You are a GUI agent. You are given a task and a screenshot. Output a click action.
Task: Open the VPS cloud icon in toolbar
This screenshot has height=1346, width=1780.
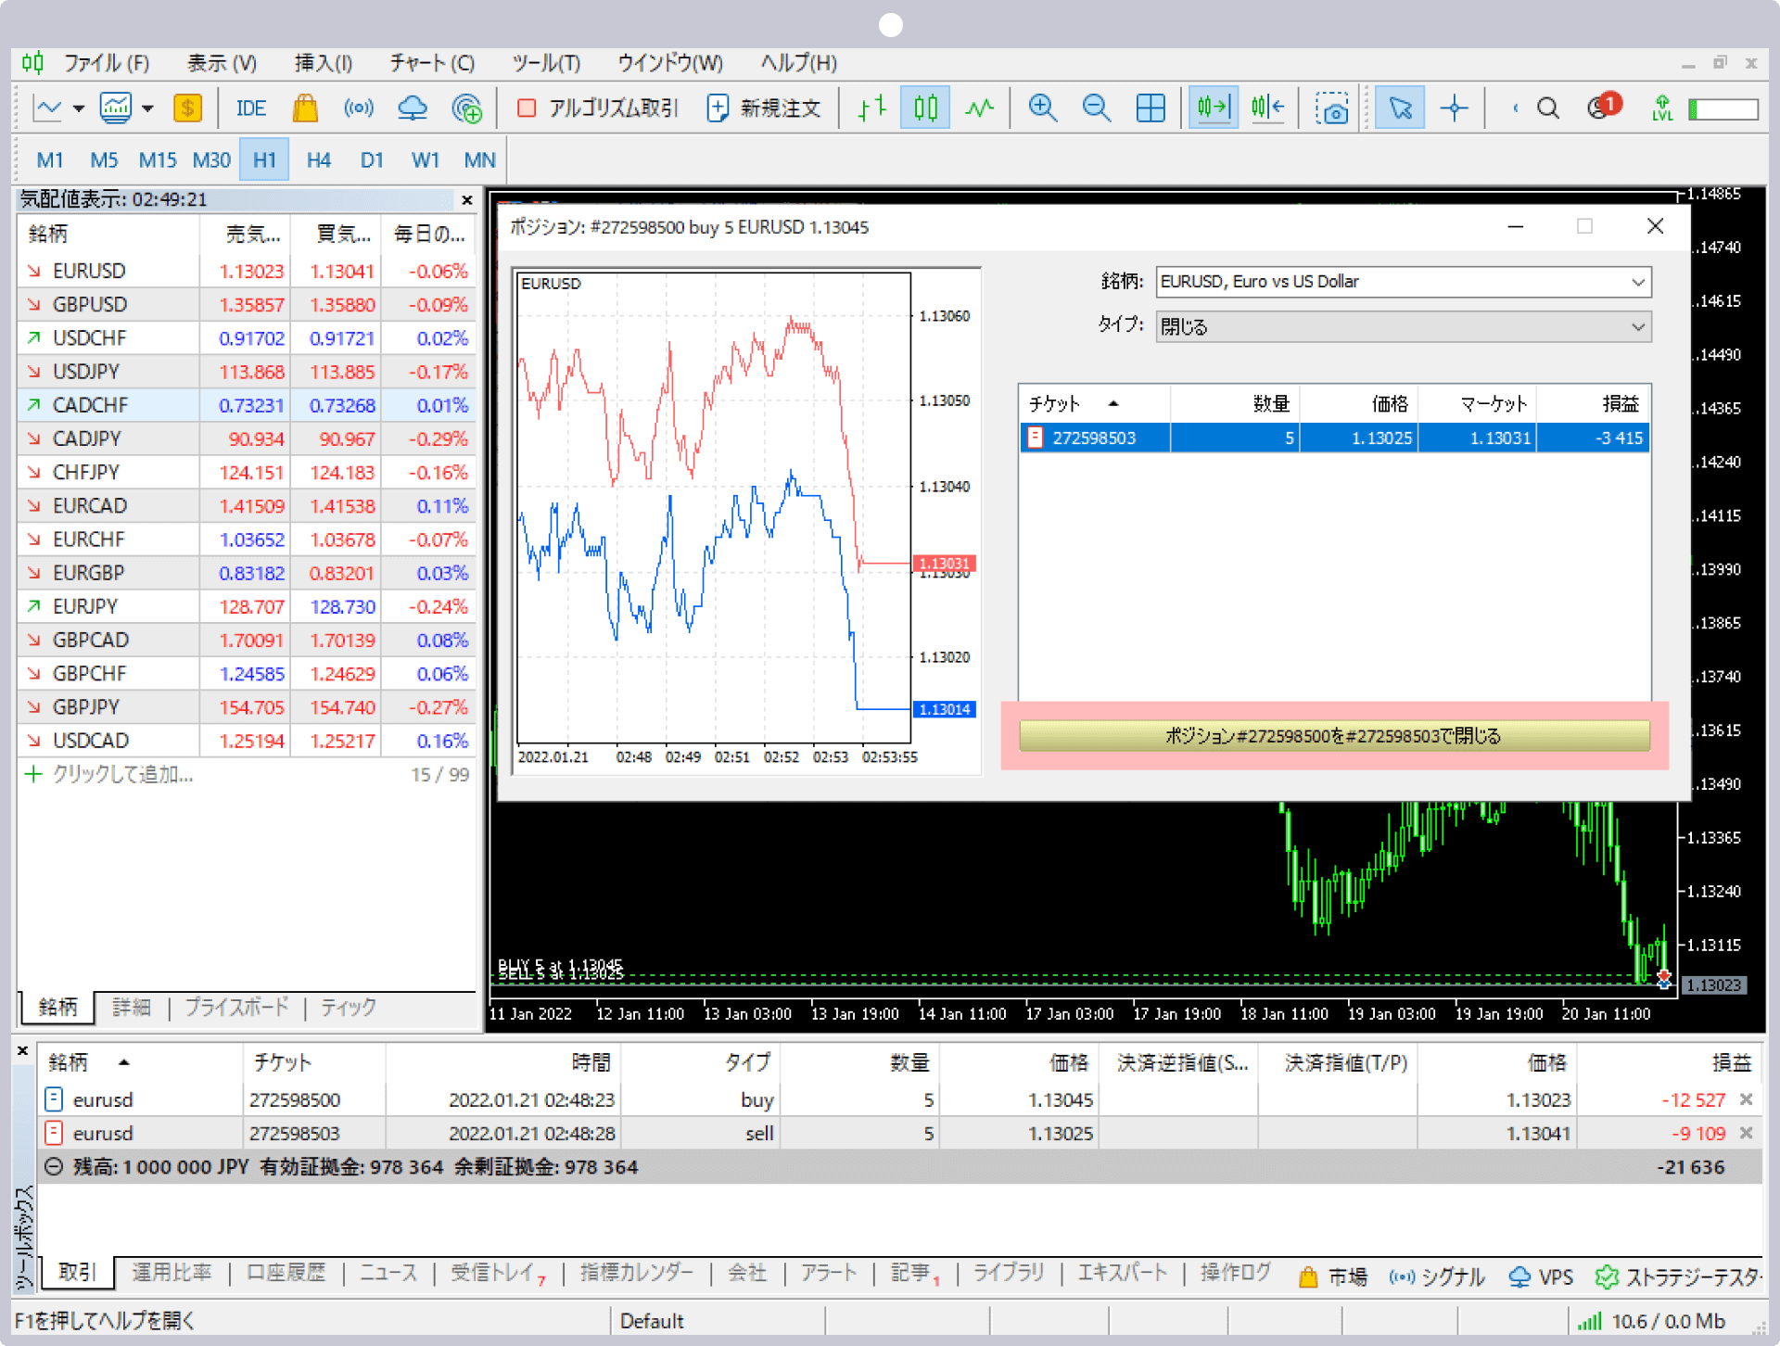coord(413,108)
